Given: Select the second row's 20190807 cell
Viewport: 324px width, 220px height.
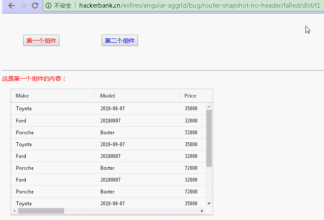Looking at the screenshot, I should tap(138, 120).
